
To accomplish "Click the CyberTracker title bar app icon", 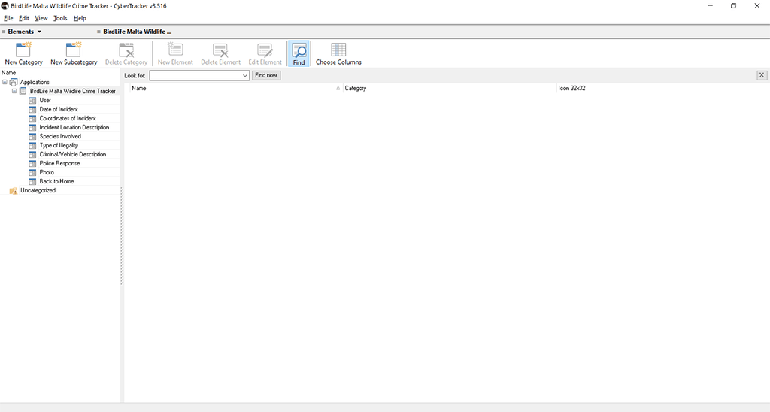I will pos(5,6).
